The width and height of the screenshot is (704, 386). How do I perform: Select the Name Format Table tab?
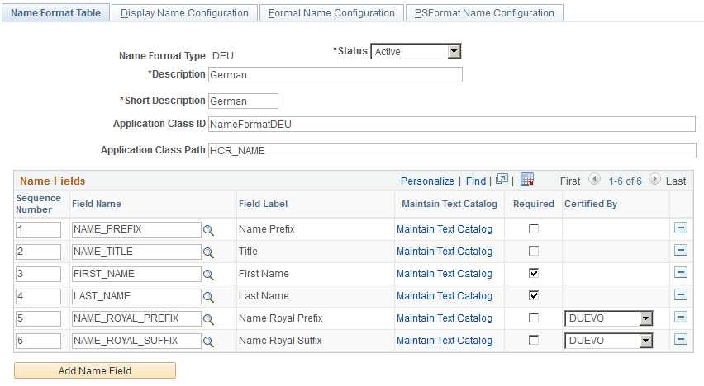[x=55, y=13]
